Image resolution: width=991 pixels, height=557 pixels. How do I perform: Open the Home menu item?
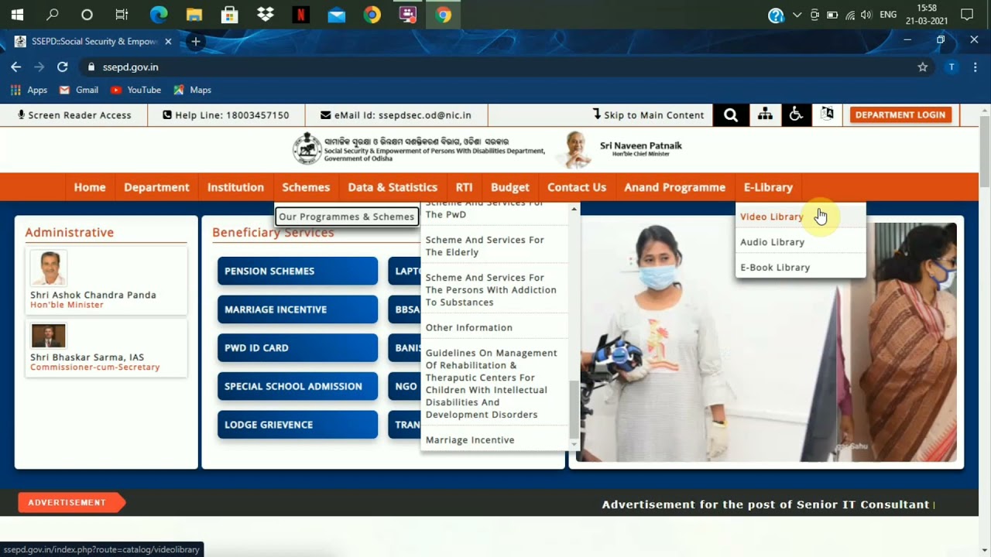point(90,187)
